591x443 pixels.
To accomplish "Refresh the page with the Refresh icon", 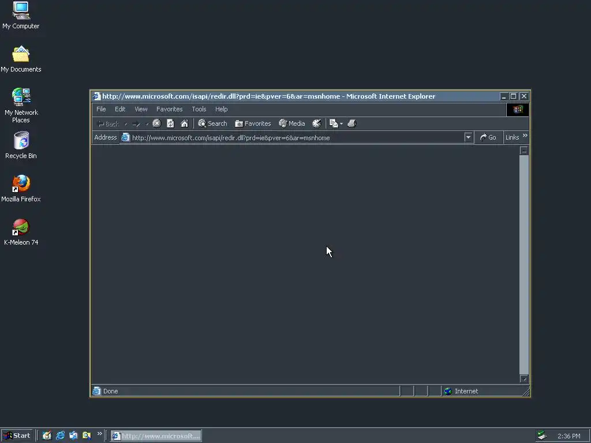I will point(170,123).
